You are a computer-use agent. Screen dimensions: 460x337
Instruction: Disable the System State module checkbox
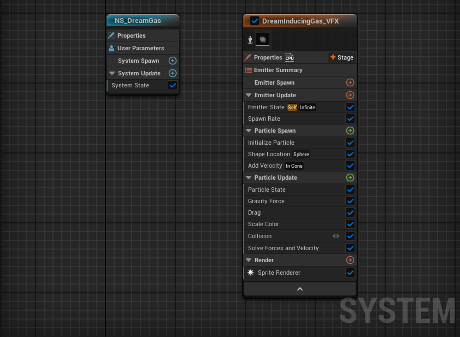click(x=173, y=85)
